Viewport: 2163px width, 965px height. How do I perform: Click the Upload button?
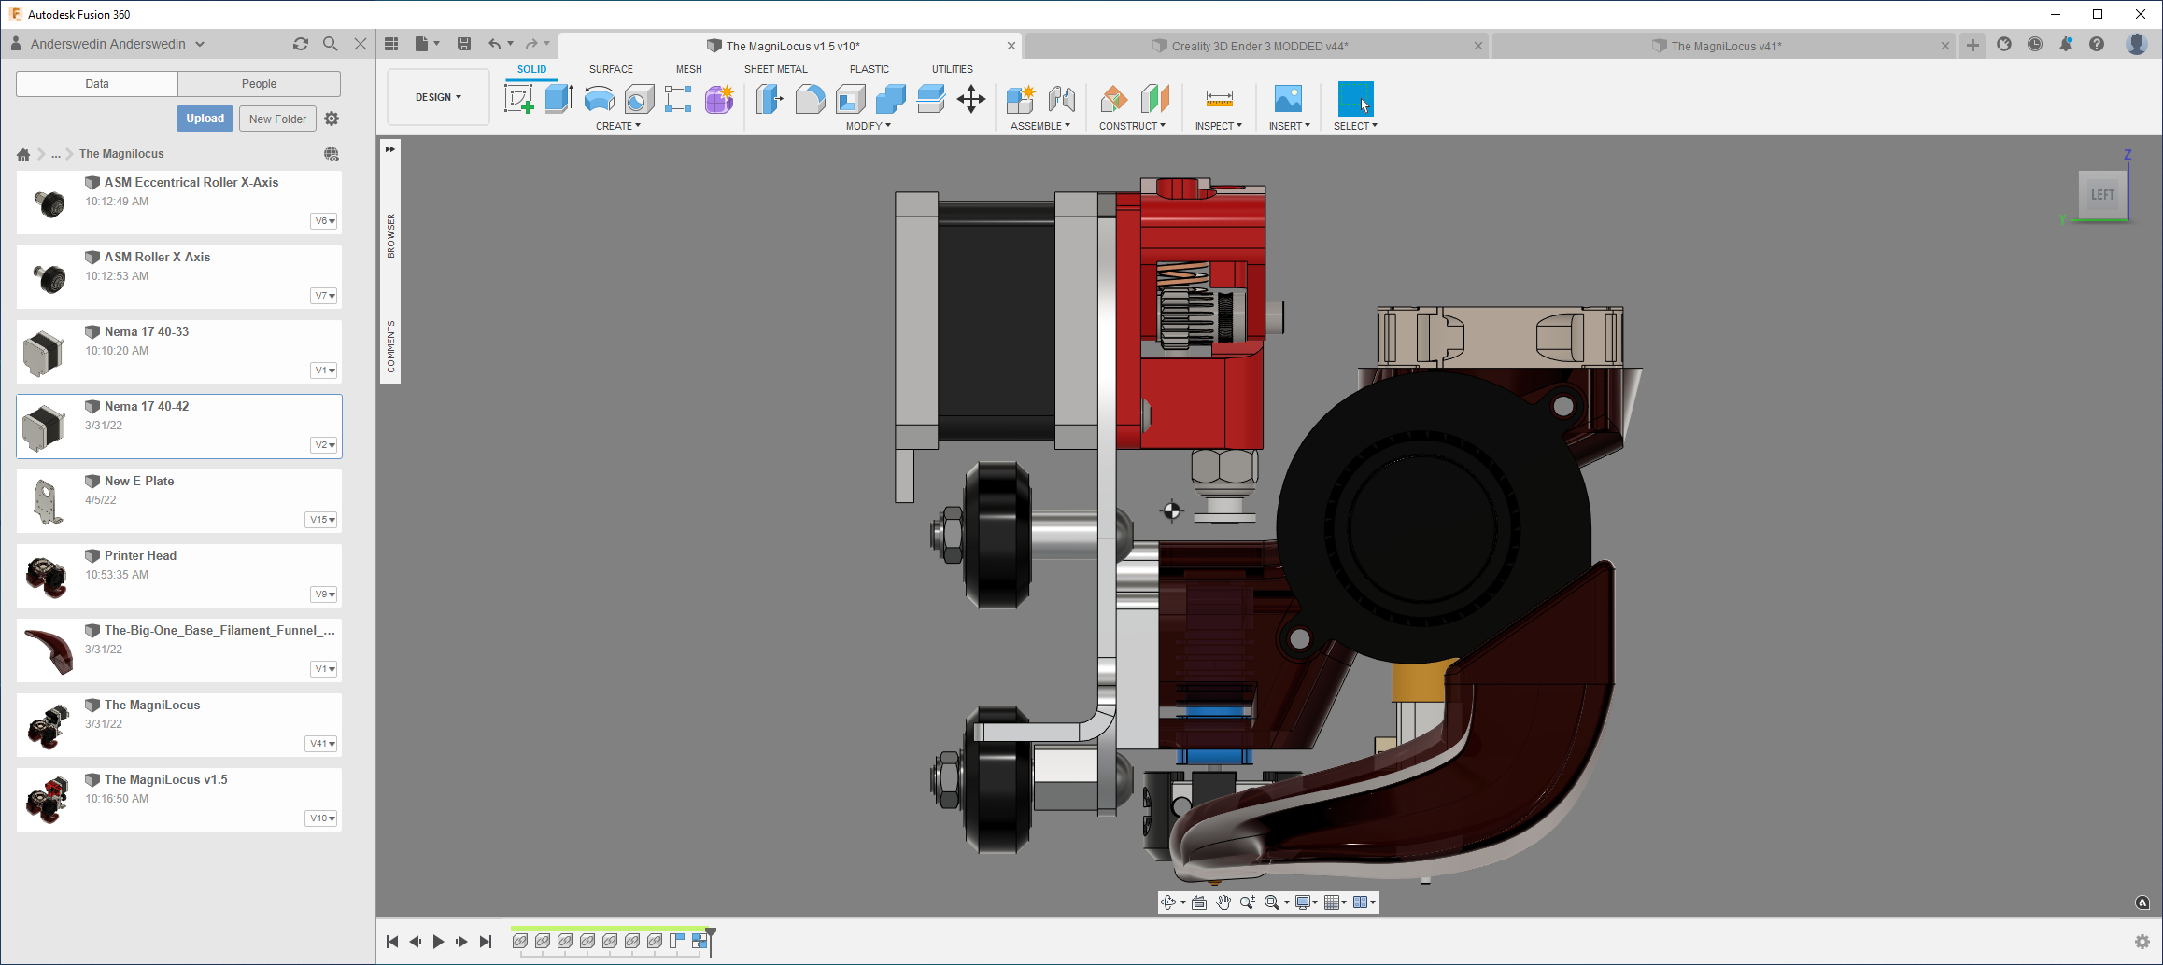(x=205, y=119)
